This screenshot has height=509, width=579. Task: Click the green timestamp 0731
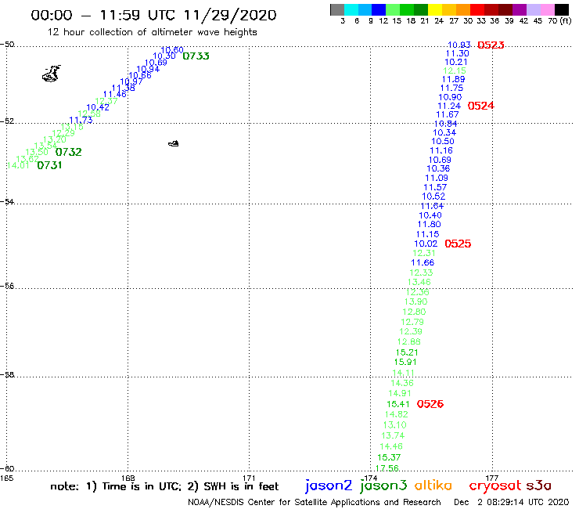click(x=49, y=165)
